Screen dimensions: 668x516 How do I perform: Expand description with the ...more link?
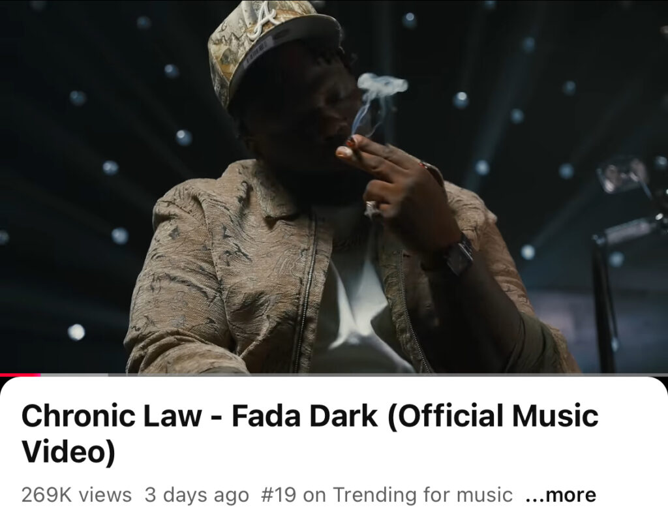point(560,495)
